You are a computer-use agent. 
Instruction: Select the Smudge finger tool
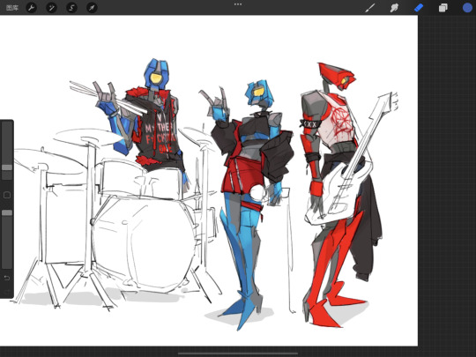[x=394, y=8]
